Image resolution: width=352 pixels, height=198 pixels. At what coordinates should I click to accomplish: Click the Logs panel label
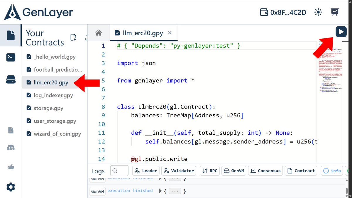click(98, 171)
